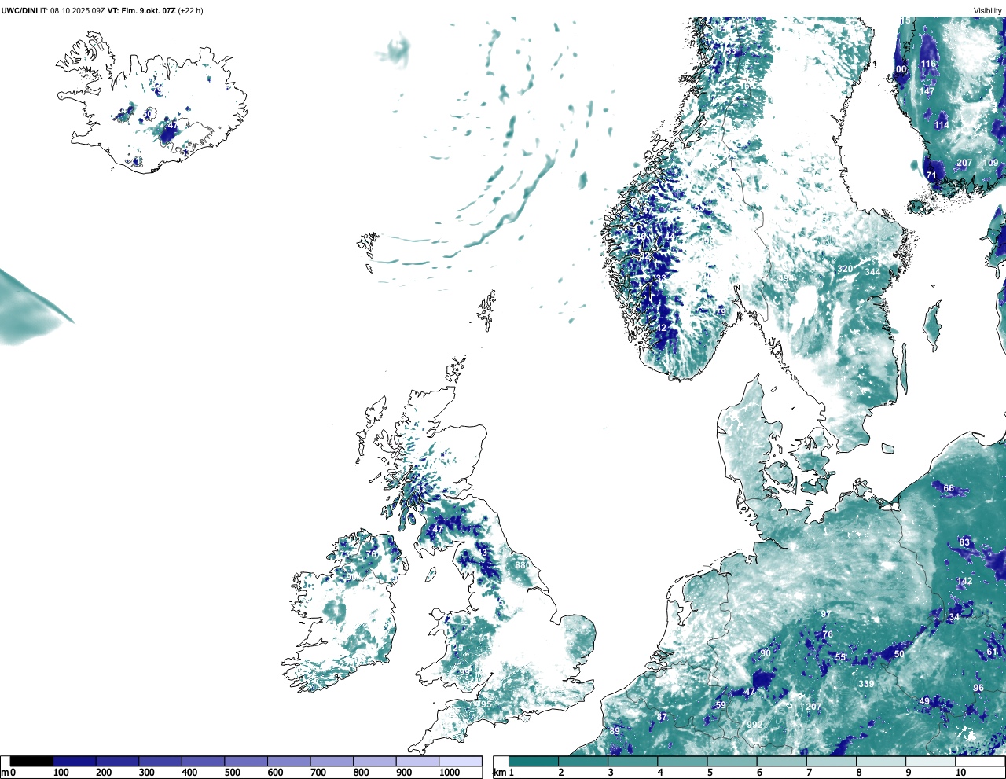Click the 700–800 m legend swatch

point(332,761)
